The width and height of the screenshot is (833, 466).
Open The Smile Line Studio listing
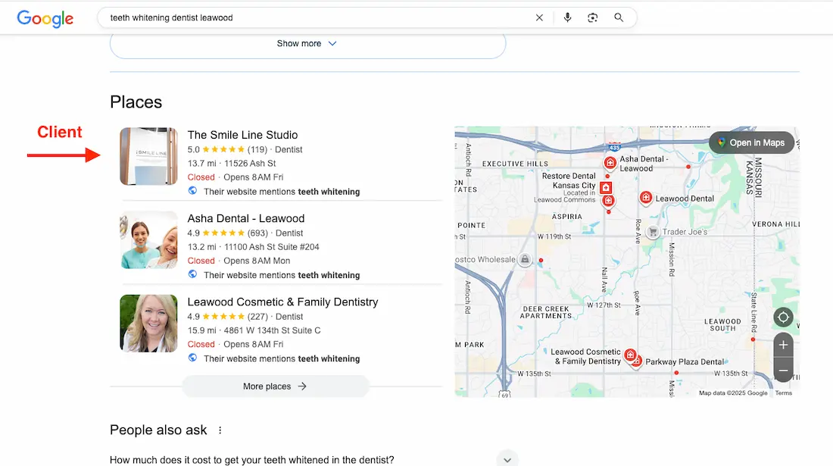(x=242, y=135)
